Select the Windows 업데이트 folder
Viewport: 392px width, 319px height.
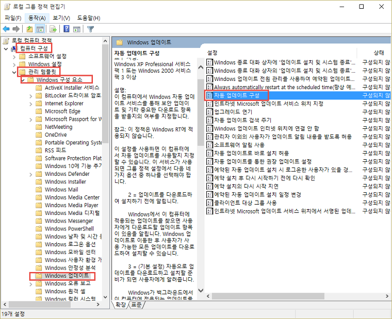(67, 276)
